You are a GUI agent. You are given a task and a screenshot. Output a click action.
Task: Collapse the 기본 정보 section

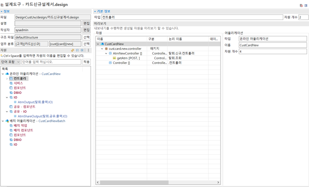tap(95, 11)
